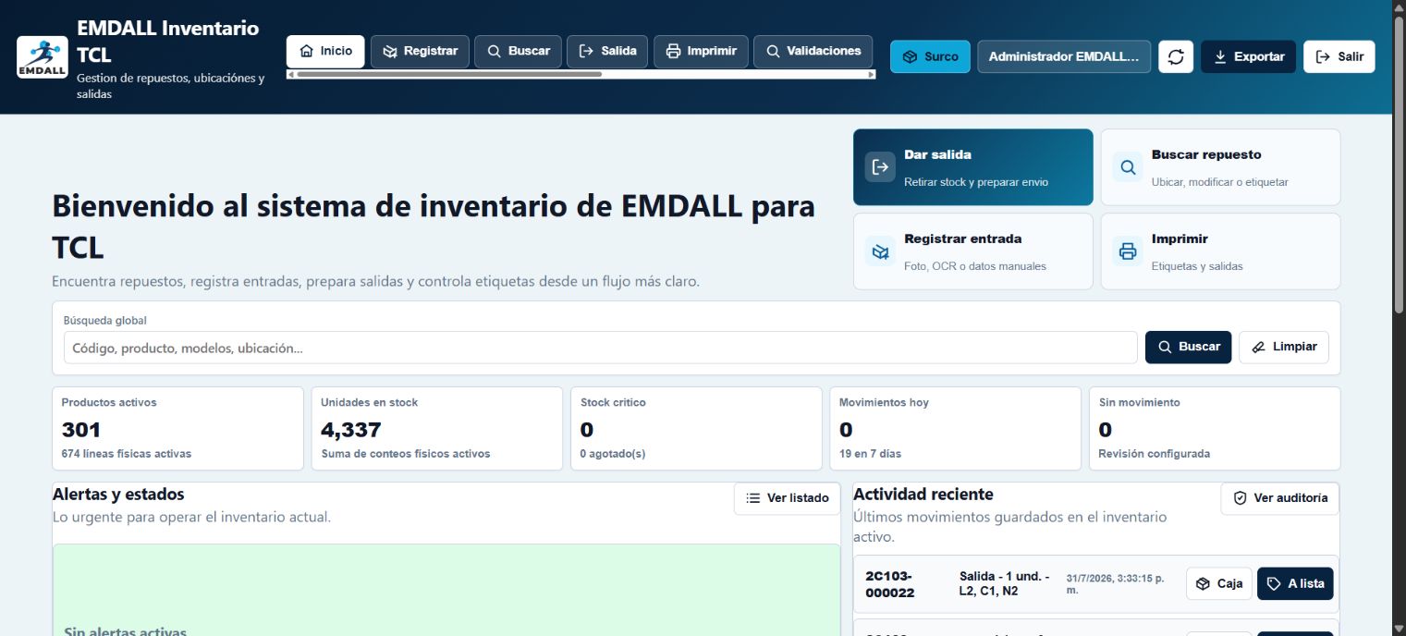
Task: Click the printer icon in the Imprimir card
Action: 1128,251
